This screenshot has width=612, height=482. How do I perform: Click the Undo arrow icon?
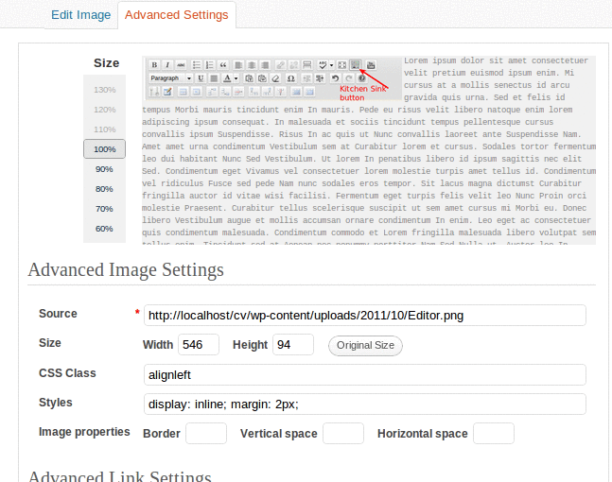tap(335, 77)
